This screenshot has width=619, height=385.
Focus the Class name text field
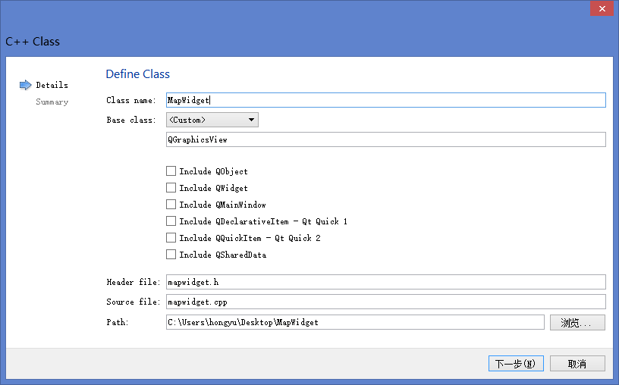(x=385, y=100)
